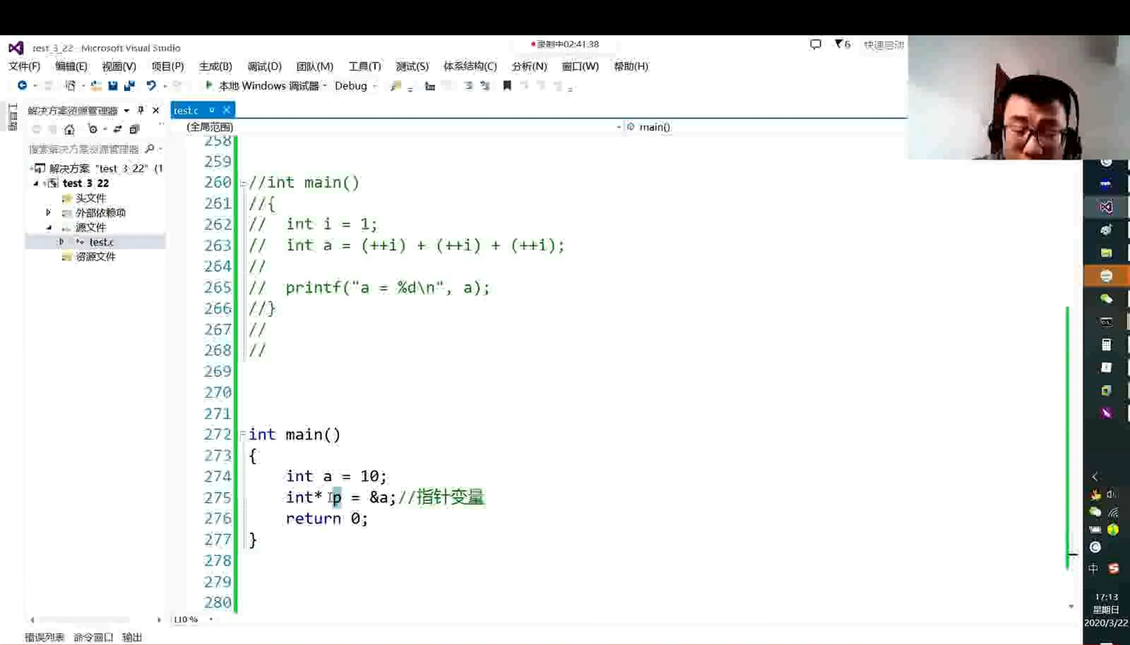Open the 错误列表 panel tab
This screenshot has height=645, width=1130.
pos(44,637)
